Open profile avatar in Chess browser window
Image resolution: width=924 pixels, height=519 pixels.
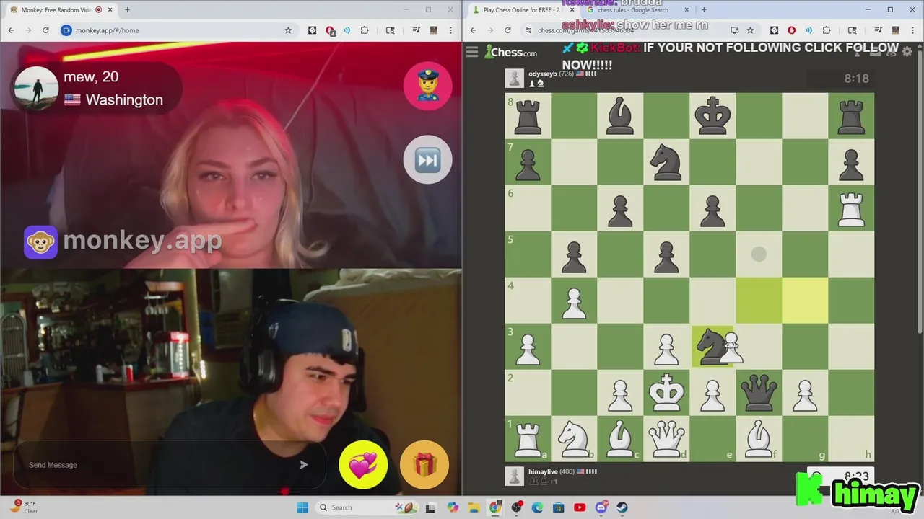[x=896, y=30]
